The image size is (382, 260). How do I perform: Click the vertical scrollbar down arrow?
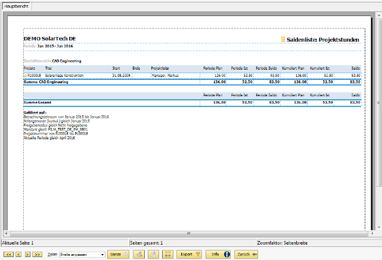(x=379, y=227)
